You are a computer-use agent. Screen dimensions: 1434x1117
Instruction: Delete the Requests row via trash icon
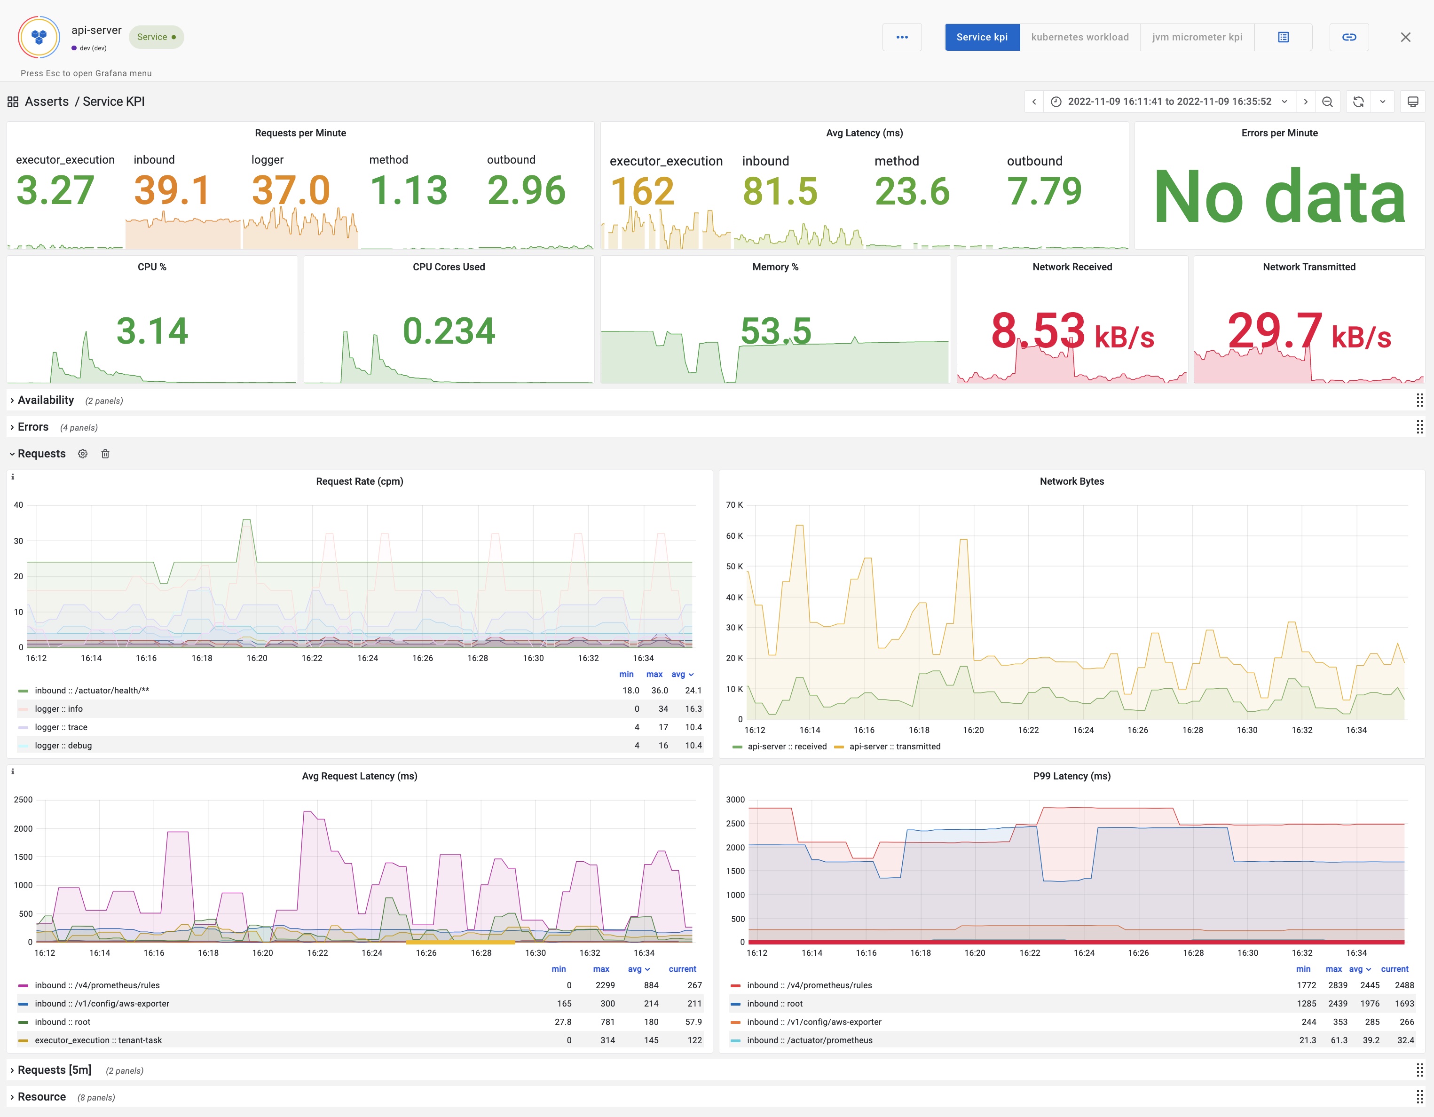pyautogui.click(x=106, y=454)
